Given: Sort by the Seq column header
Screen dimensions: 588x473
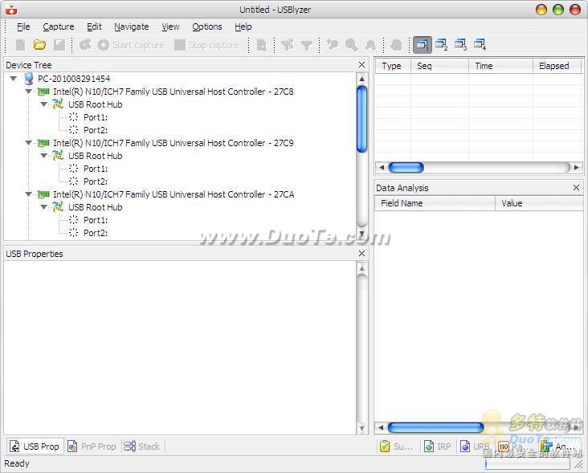Looking at the screenshot, I should point(439,66).
